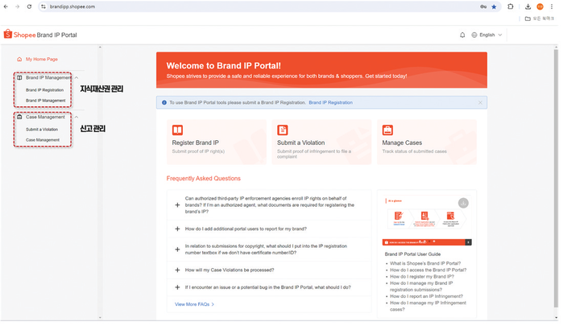Click the Register Brand IP card icon
Screen dimensions: 563x326
tap(177, 130)
